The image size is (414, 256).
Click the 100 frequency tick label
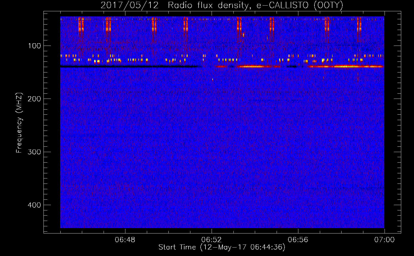coord(35,46)
